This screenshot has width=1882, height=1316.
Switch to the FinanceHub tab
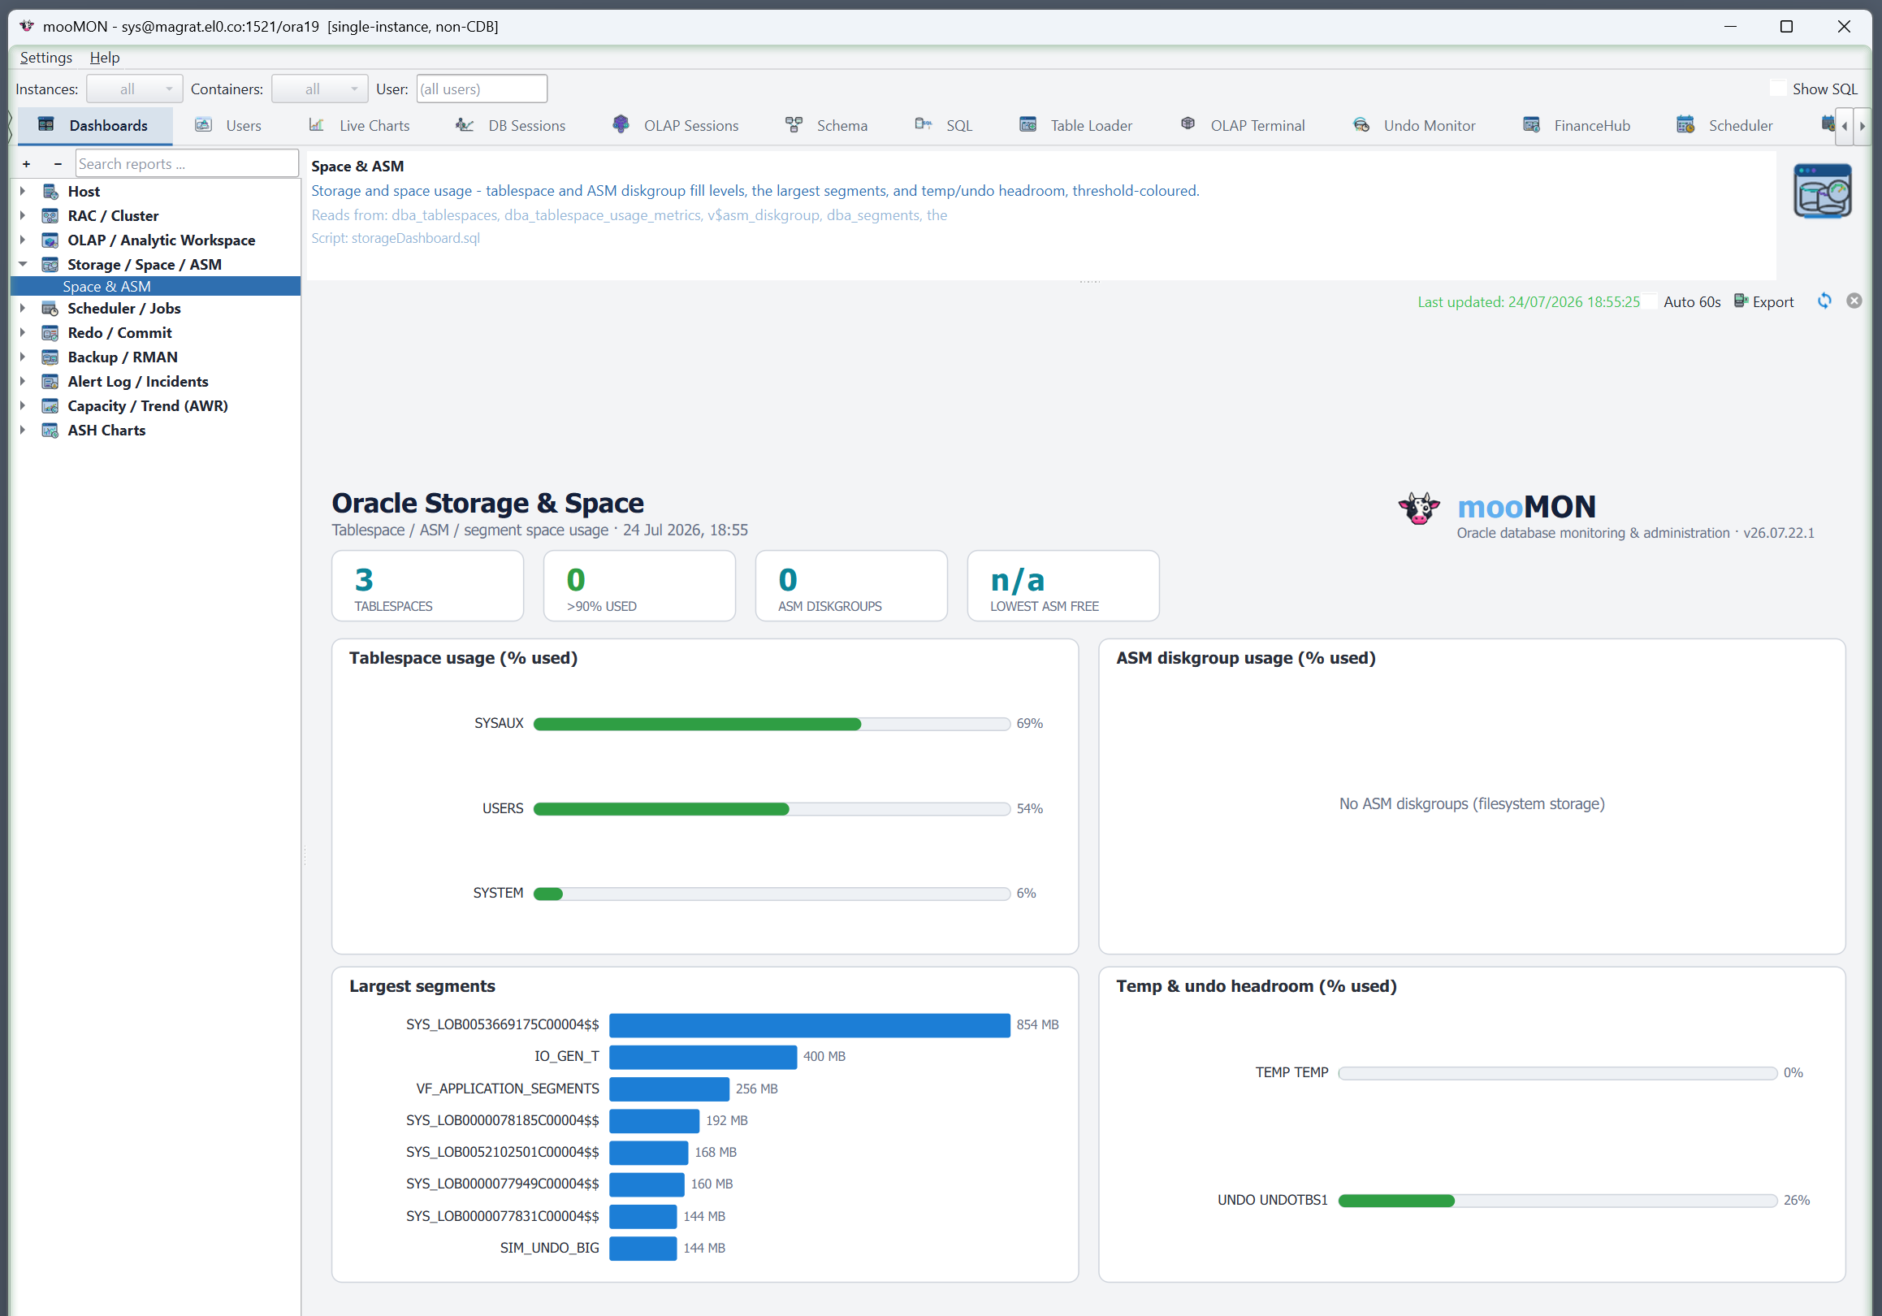pyautogui.click(x=1577, y=125)
